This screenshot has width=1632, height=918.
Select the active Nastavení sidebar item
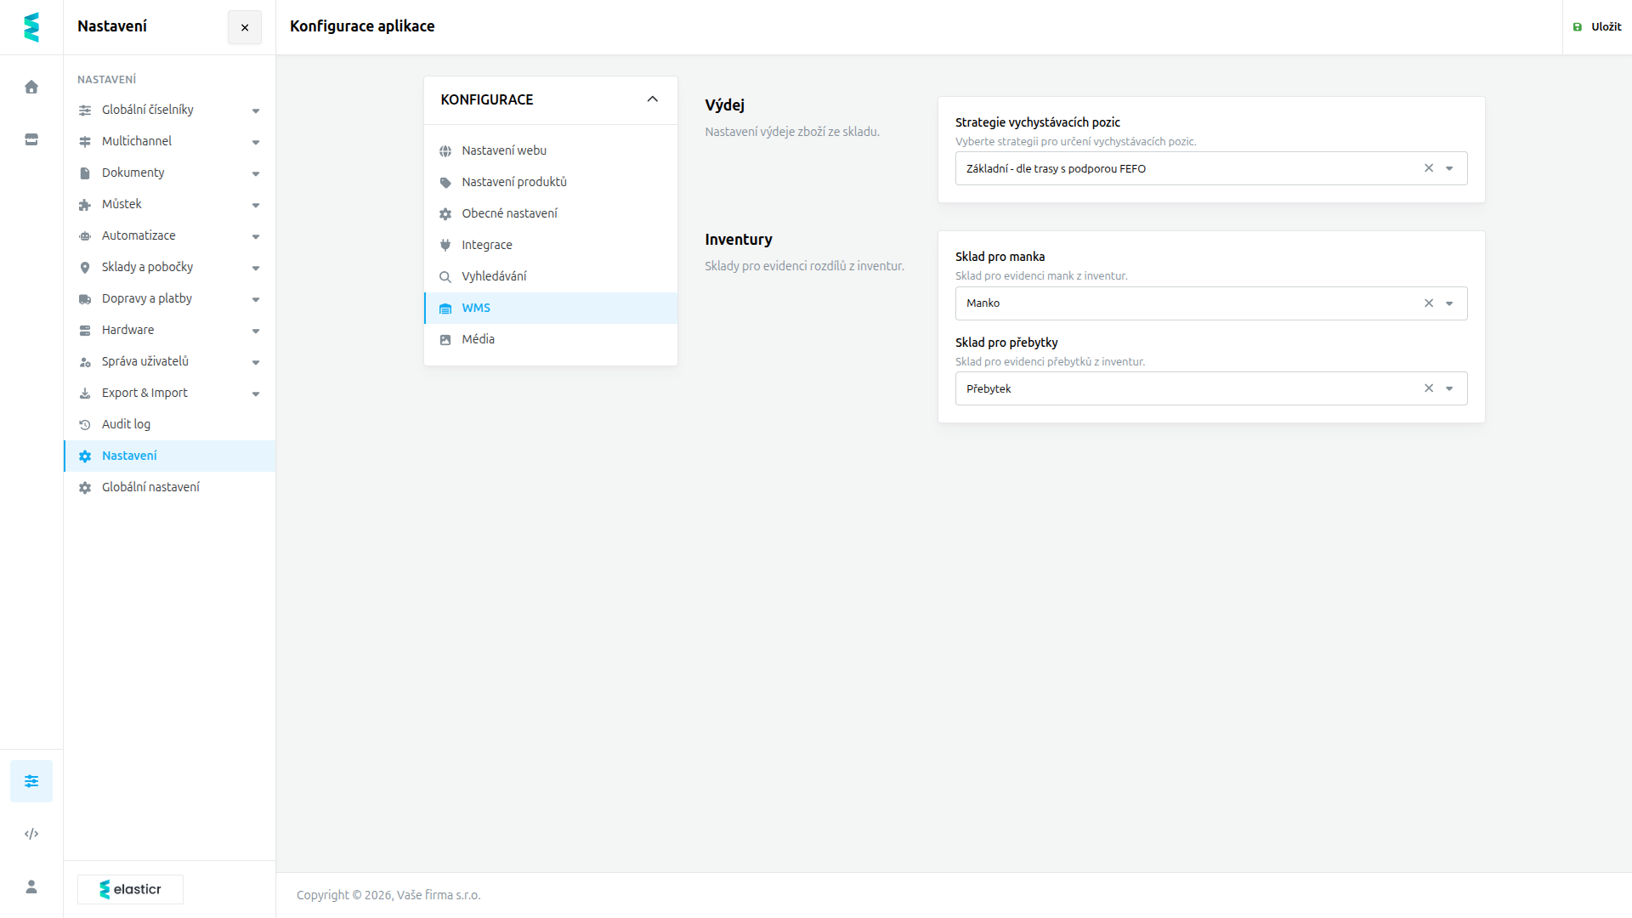(x=169, y=456)
